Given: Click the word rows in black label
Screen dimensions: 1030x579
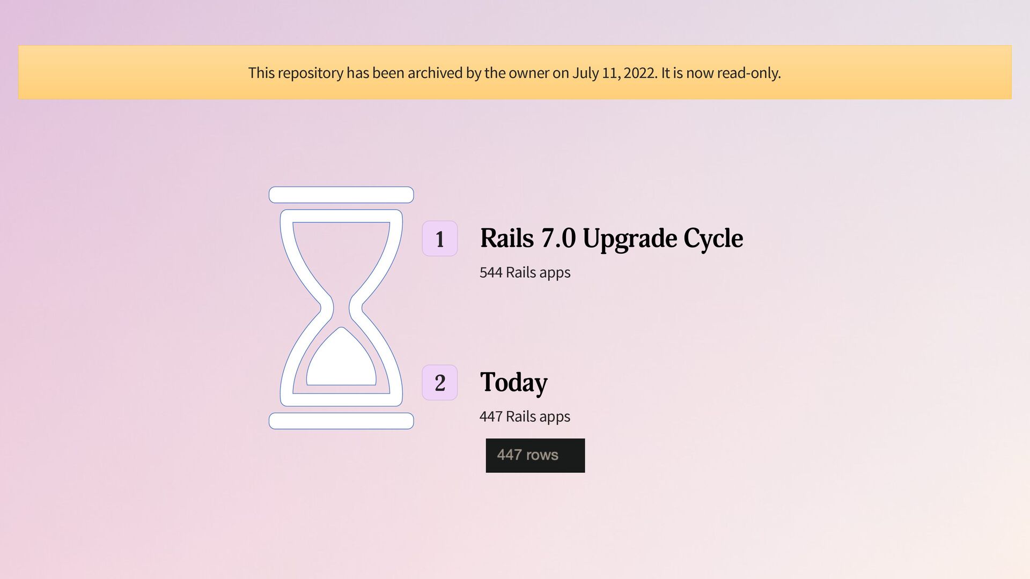Looking at the screenshot, I should tap(542, 456).
